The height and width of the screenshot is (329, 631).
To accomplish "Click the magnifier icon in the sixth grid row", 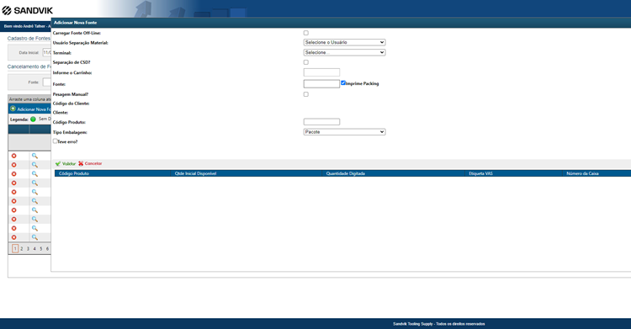I will point(34,201).
